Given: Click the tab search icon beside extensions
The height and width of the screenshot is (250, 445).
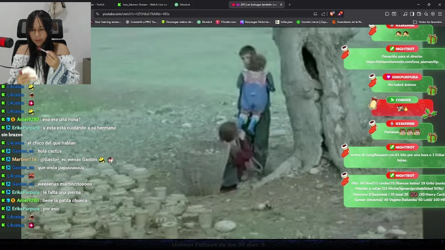Looking at the screenshot, I should click(394, 14).
